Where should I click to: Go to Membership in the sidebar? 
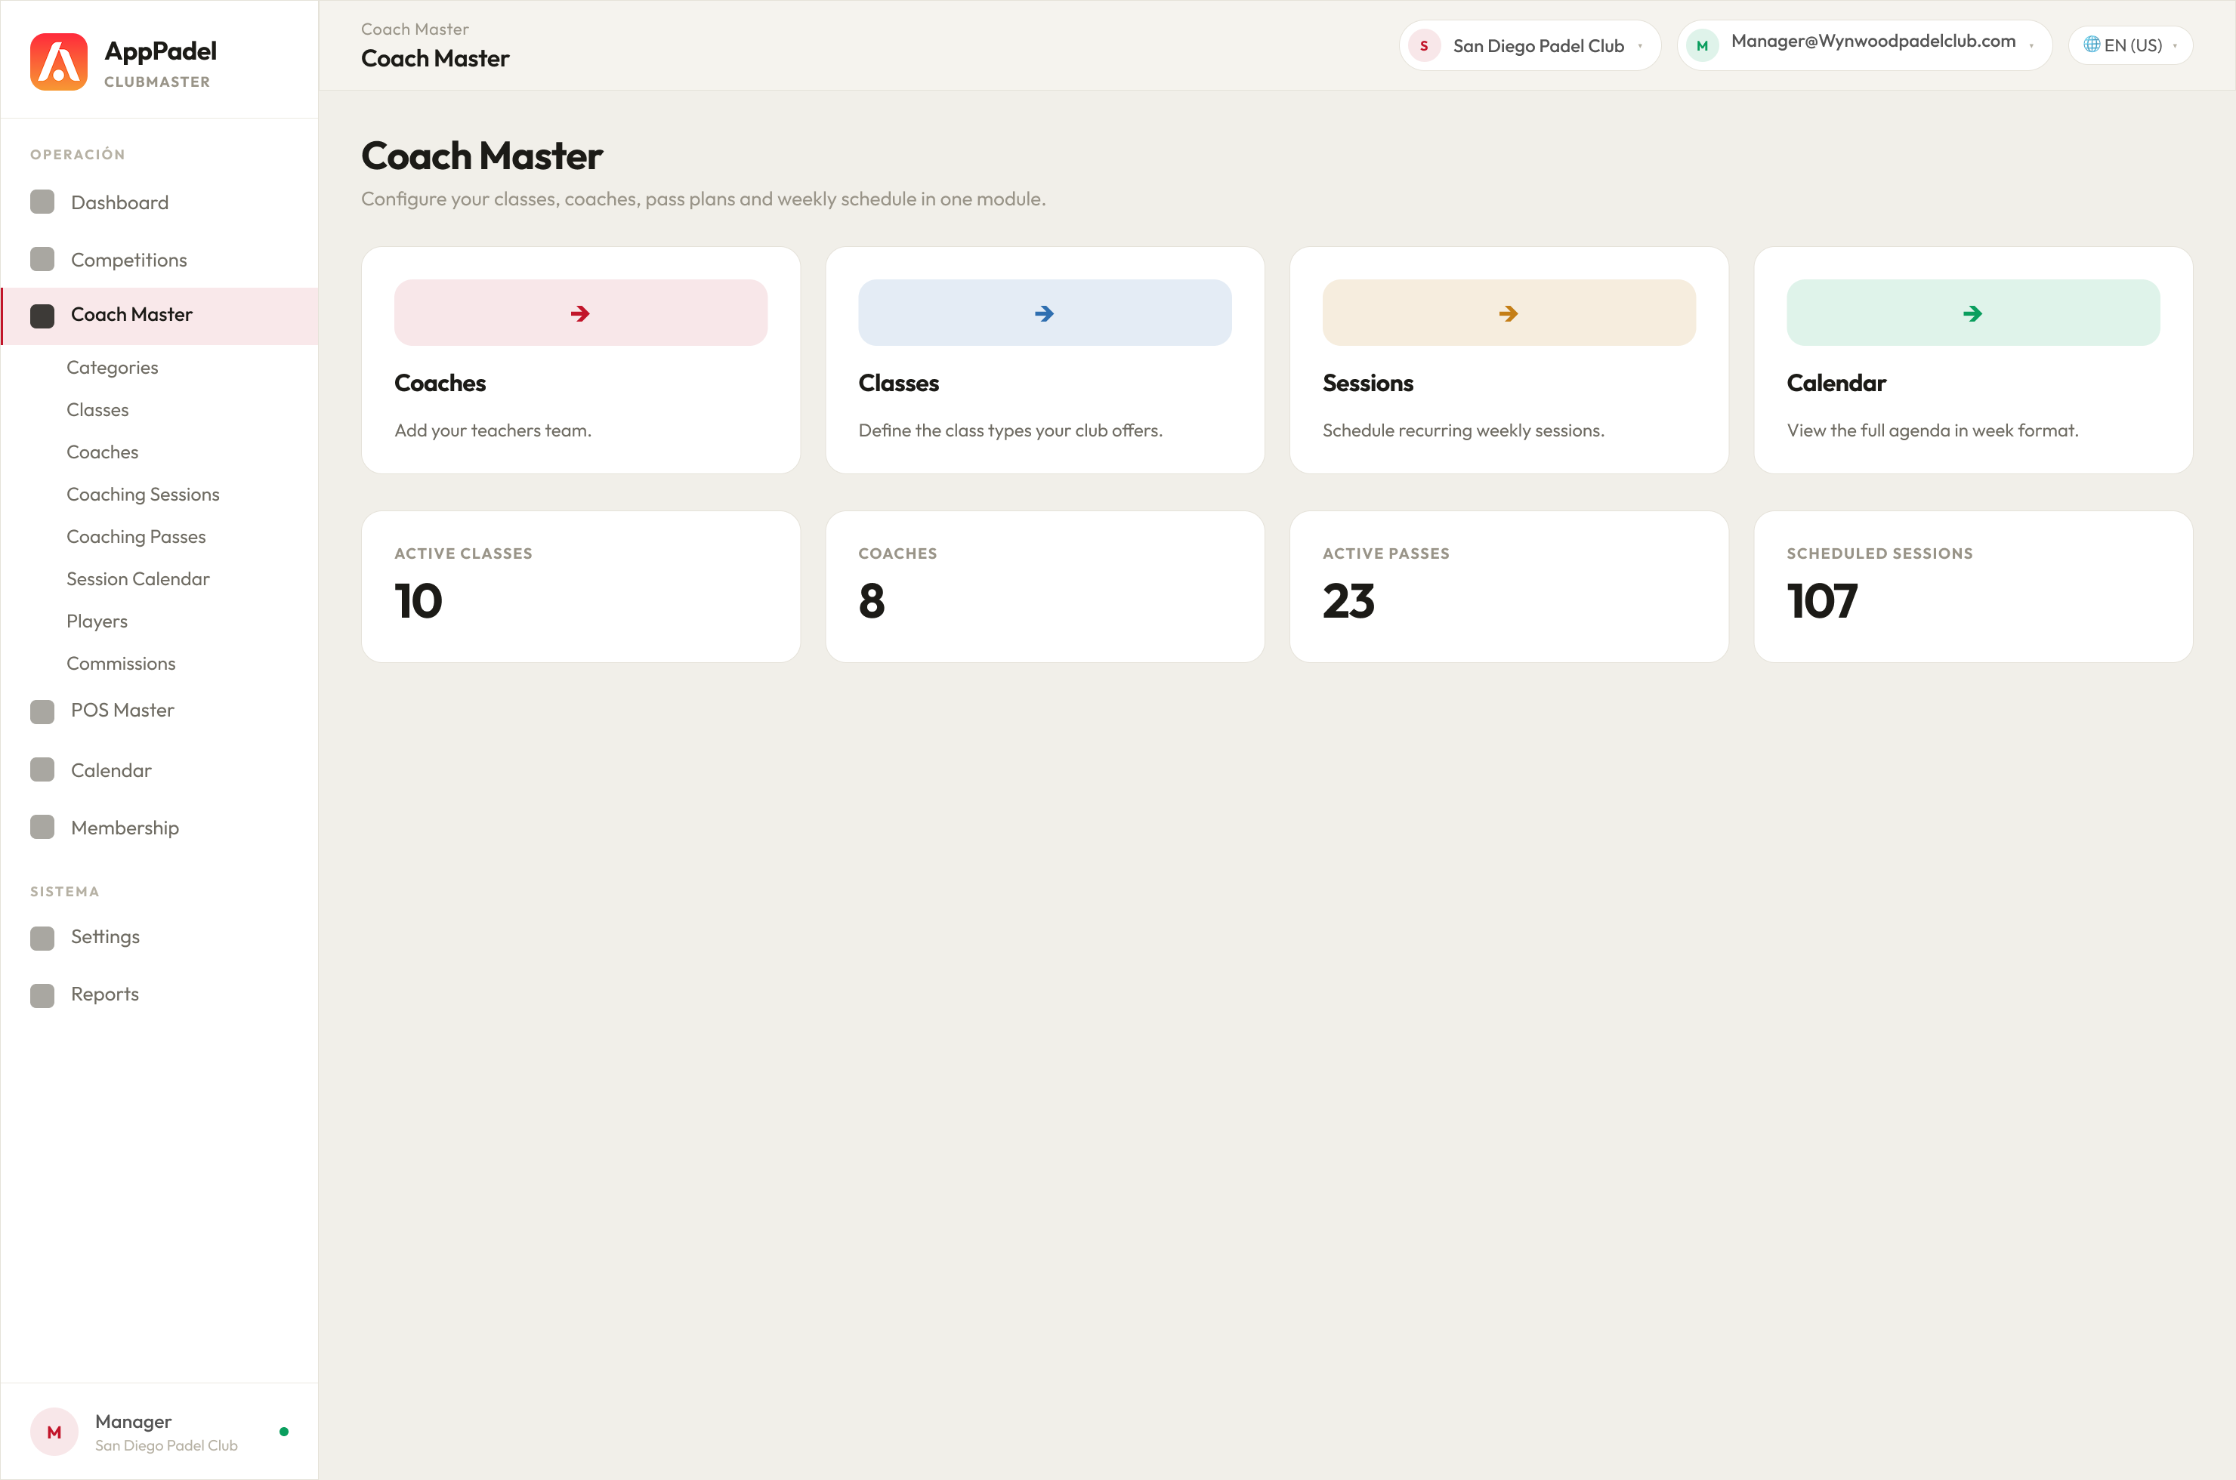(159, 828)
